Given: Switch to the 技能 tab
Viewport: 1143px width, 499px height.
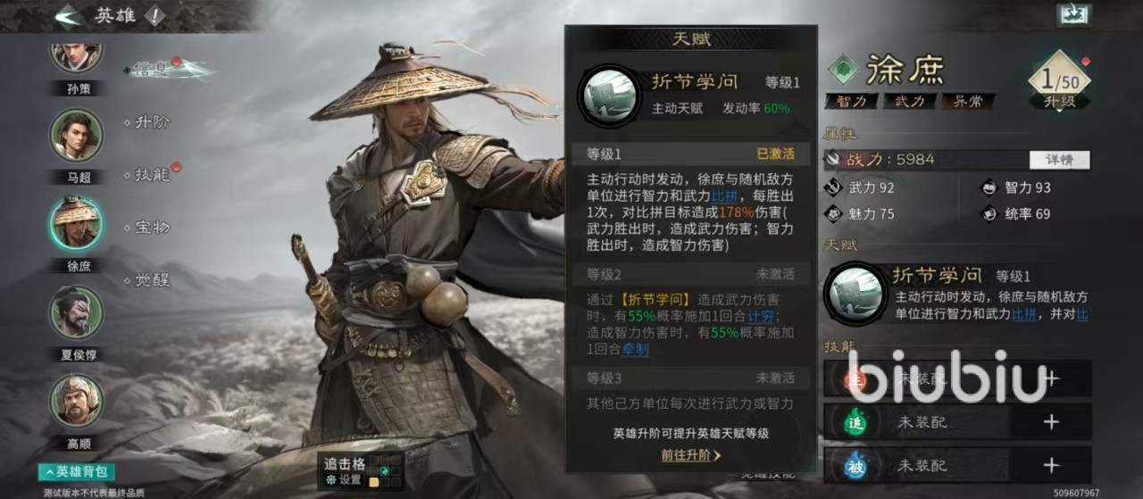Looking at the screenshot, I should tap(152, 174).
